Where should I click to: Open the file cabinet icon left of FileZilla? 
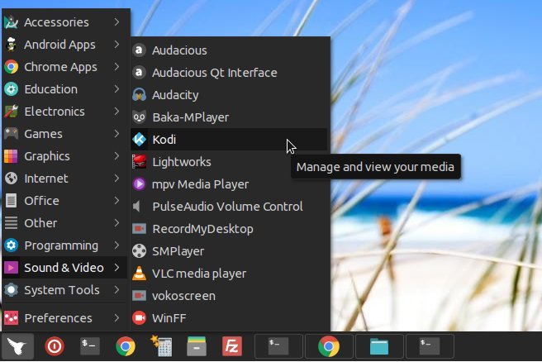[197, 346]
